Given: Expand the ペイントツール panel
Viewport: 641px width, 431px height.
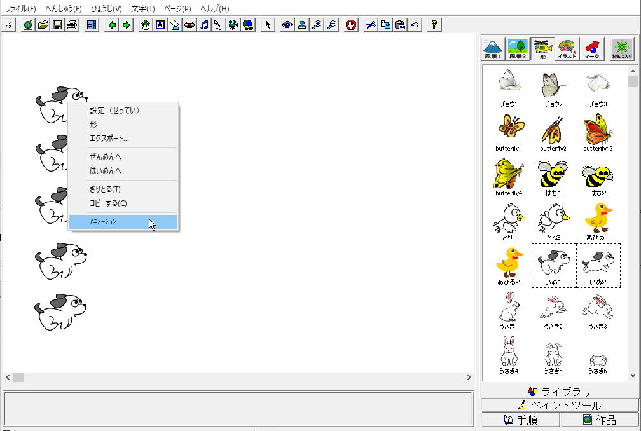Looking at the screenshot, I should (x=560, y=406).
